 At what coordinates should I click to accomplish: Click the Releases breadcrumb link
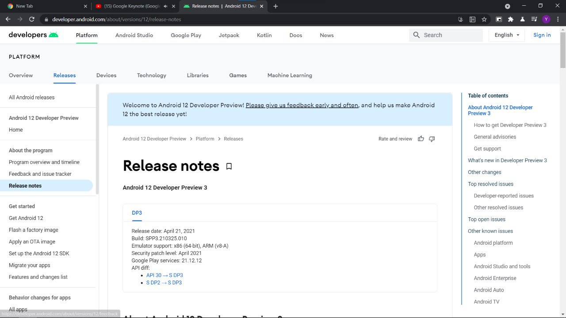[233, 139]
